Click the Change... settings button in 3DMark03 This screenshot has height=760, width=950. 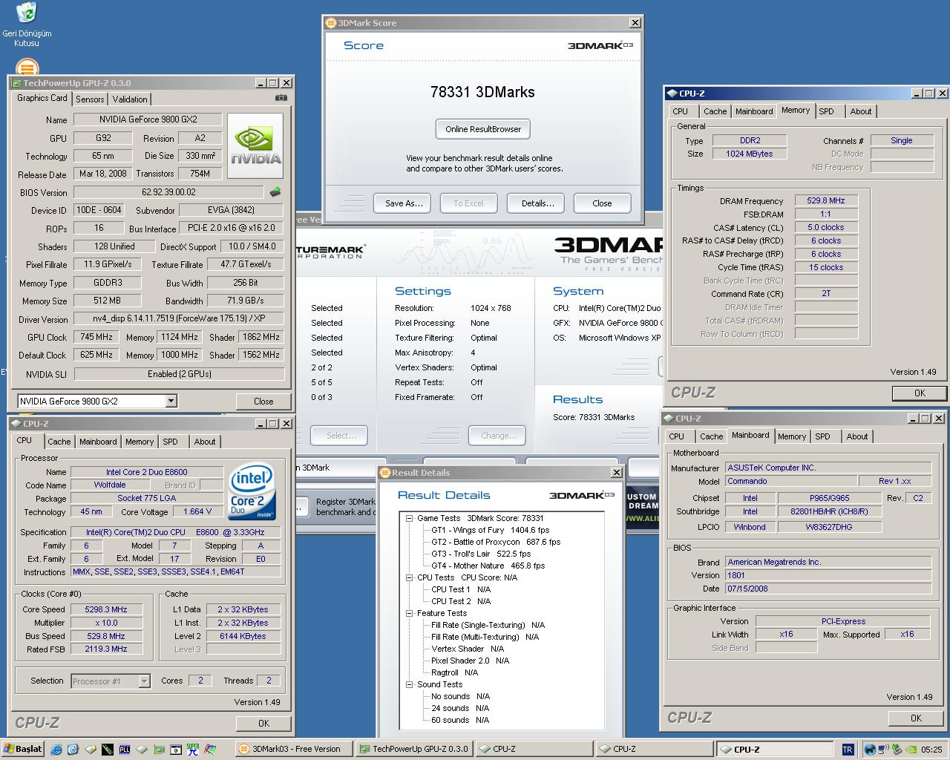click(499, 436)
